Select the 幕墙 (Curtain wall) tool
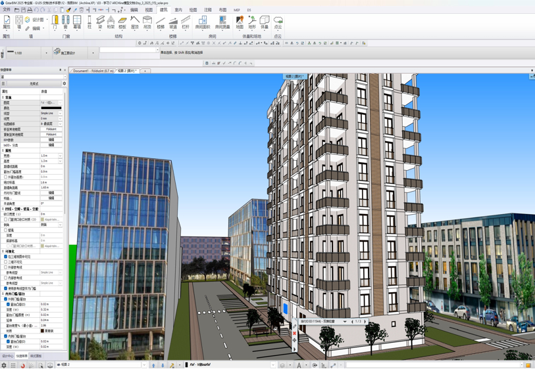 pyautogui.click(x=77, y=22)
